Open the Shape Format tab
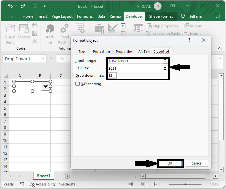Screen dimensions: 226x189 pyautogui.click(x=161, y=16)
